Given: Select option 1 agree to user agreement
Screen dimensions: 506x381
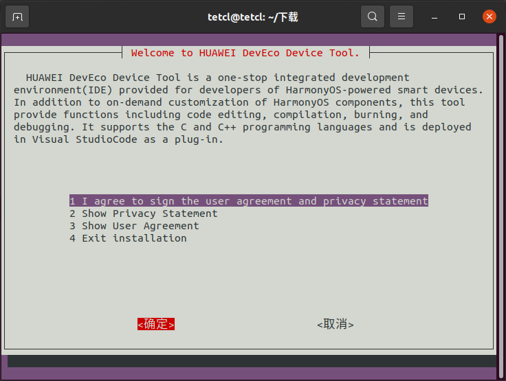Looking at the screenshot, I should click(x=248, y=201).
